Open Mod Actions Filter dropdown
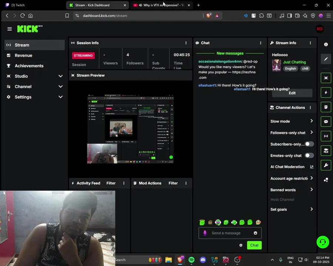Viewport: 333px width, 266px height. (173, 183)
